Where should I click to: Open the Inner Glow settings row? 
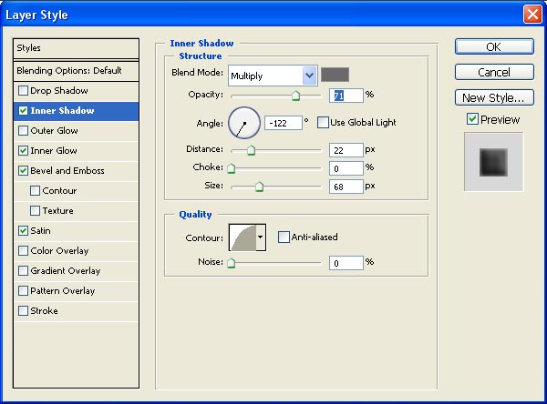click(76, 151)
